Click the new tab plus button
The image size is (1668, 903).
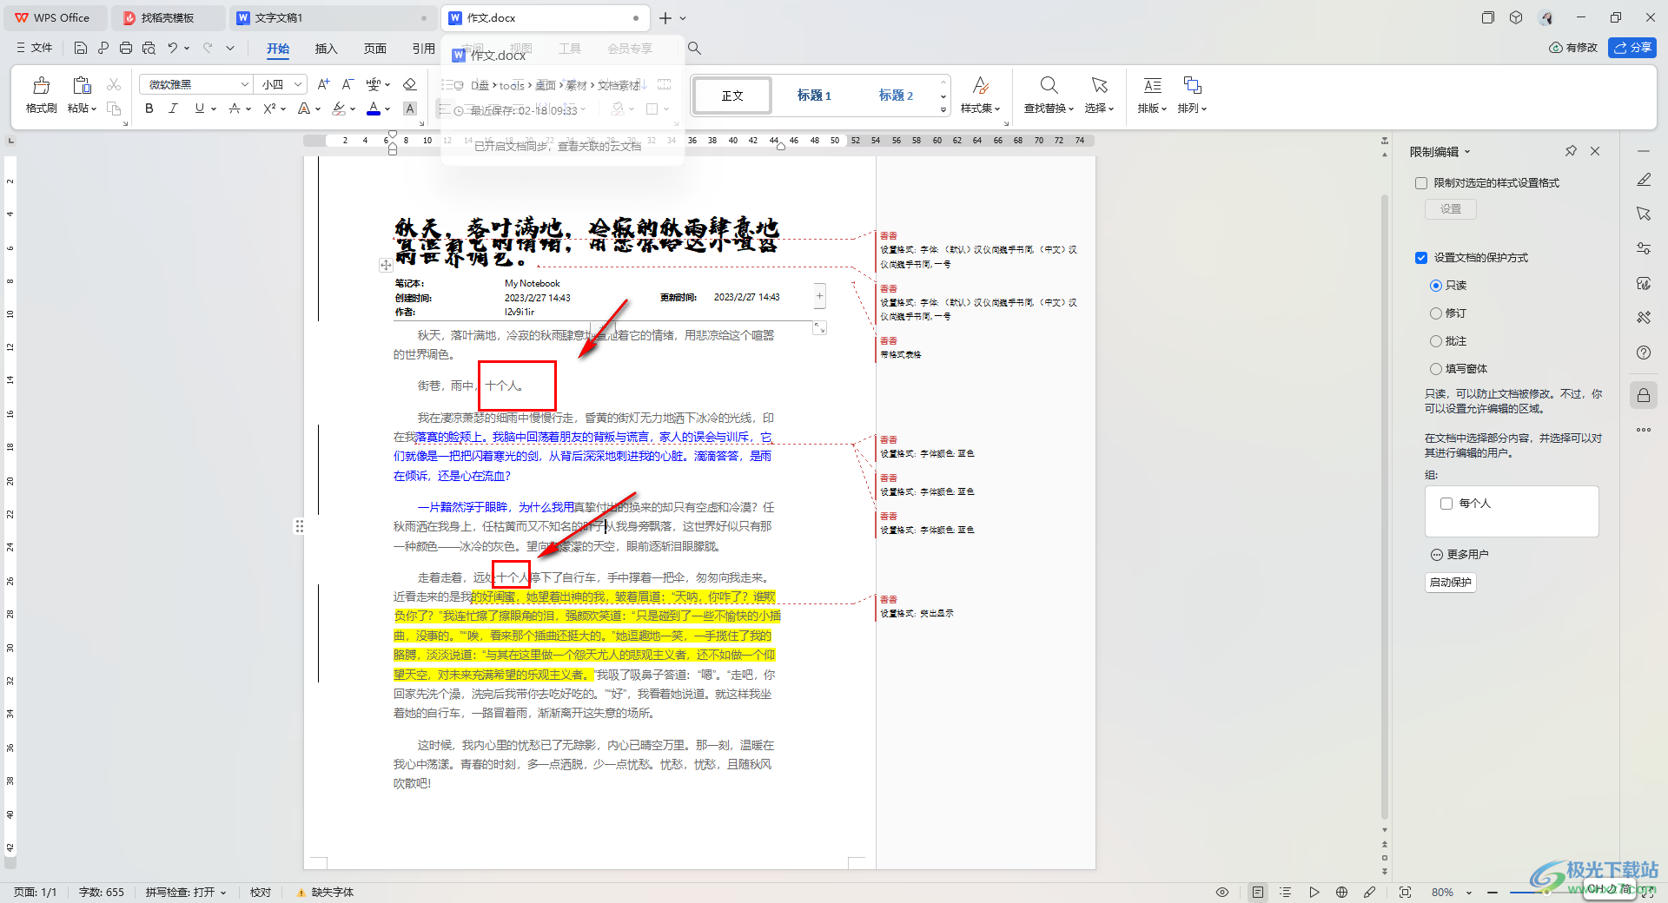[665, 18]
